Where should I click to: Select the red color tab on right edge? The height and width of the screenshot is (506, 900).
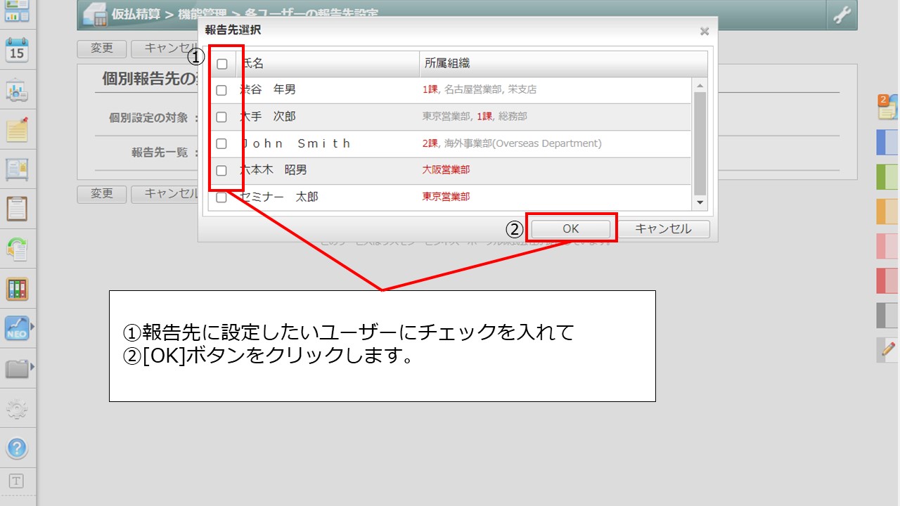(x=887, y=280)
